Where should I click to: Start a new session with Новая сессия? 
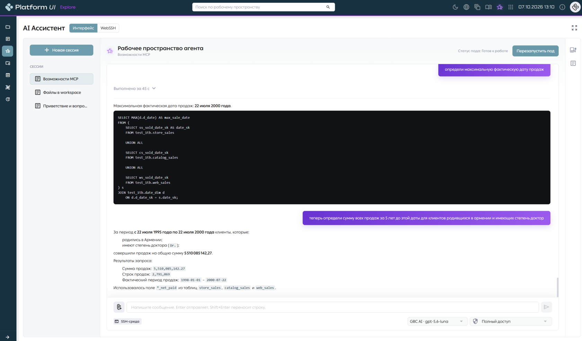(x=61, y=50)
